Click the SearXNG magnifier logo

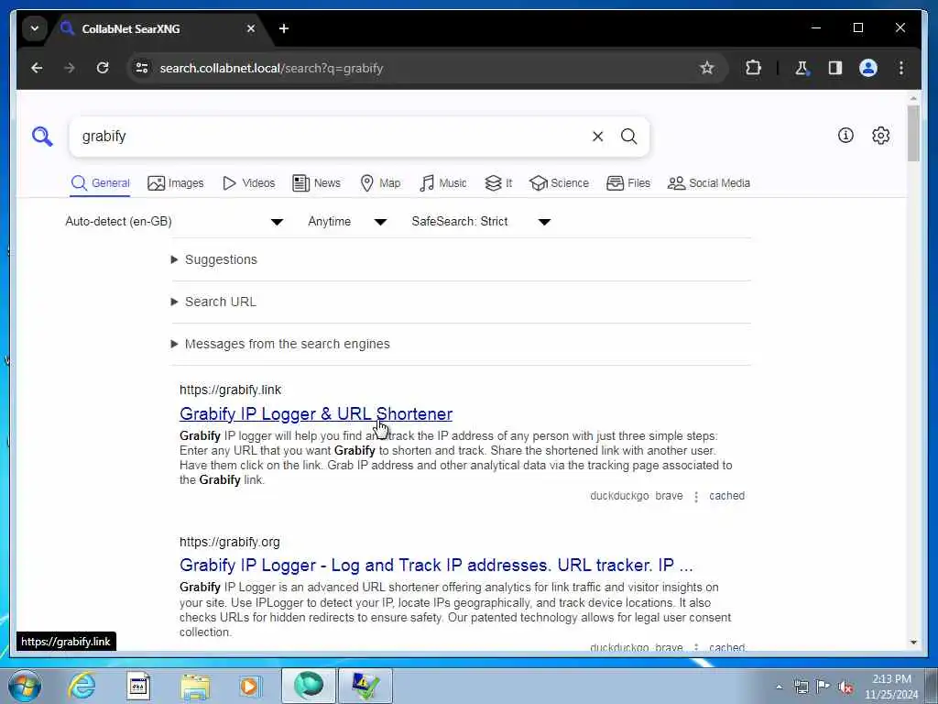[x=42, y=137]
